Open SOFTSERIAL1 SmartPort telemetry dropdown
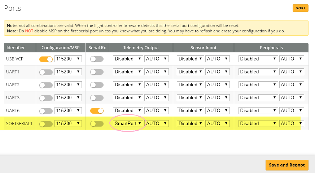Image resolution: width=315 pixels, height=173 pixels. click(128, 123)
